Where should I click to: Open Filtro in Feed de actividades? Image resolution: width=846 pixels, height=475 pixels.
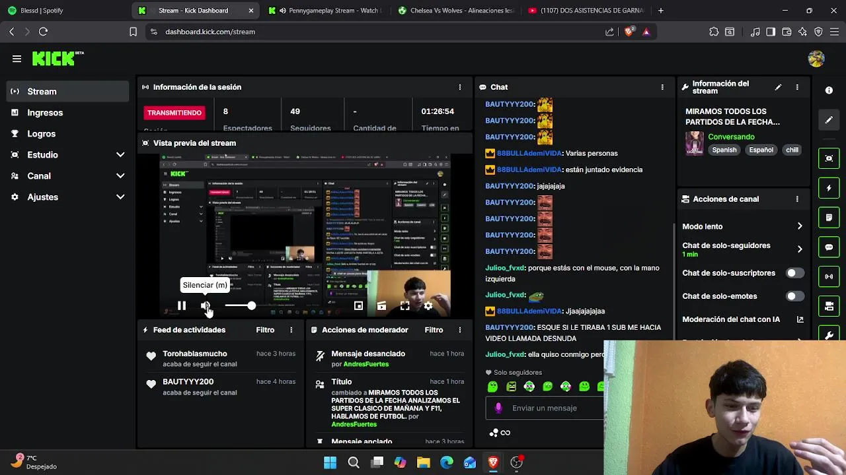point(265,330)
